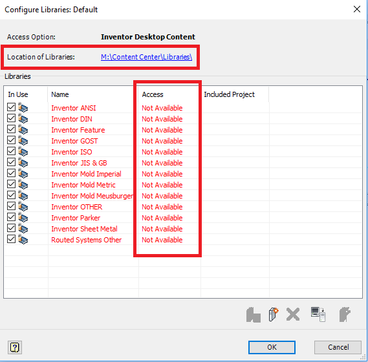Click the library icon beside Inventor Mold Meusburger

pos(23,195)
